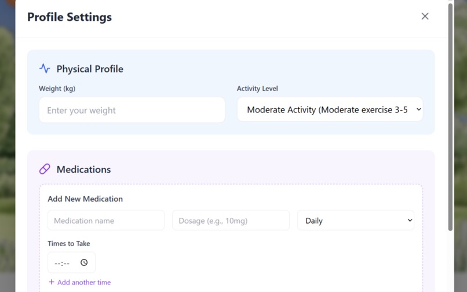Focus the Dosage input field
This screenshot has height=292, width=467.
(x=231, y=221)
